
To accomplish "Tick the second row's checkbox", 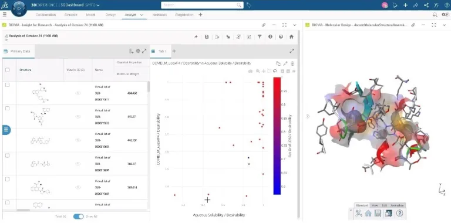I will (x=8, y=109).
